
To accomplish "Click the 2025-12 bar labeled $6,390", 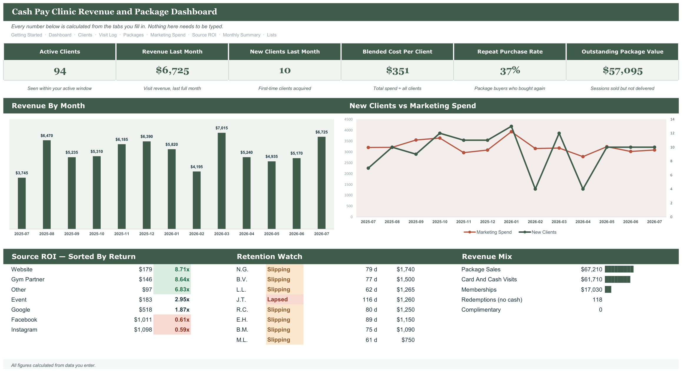I will coord(147,185).
